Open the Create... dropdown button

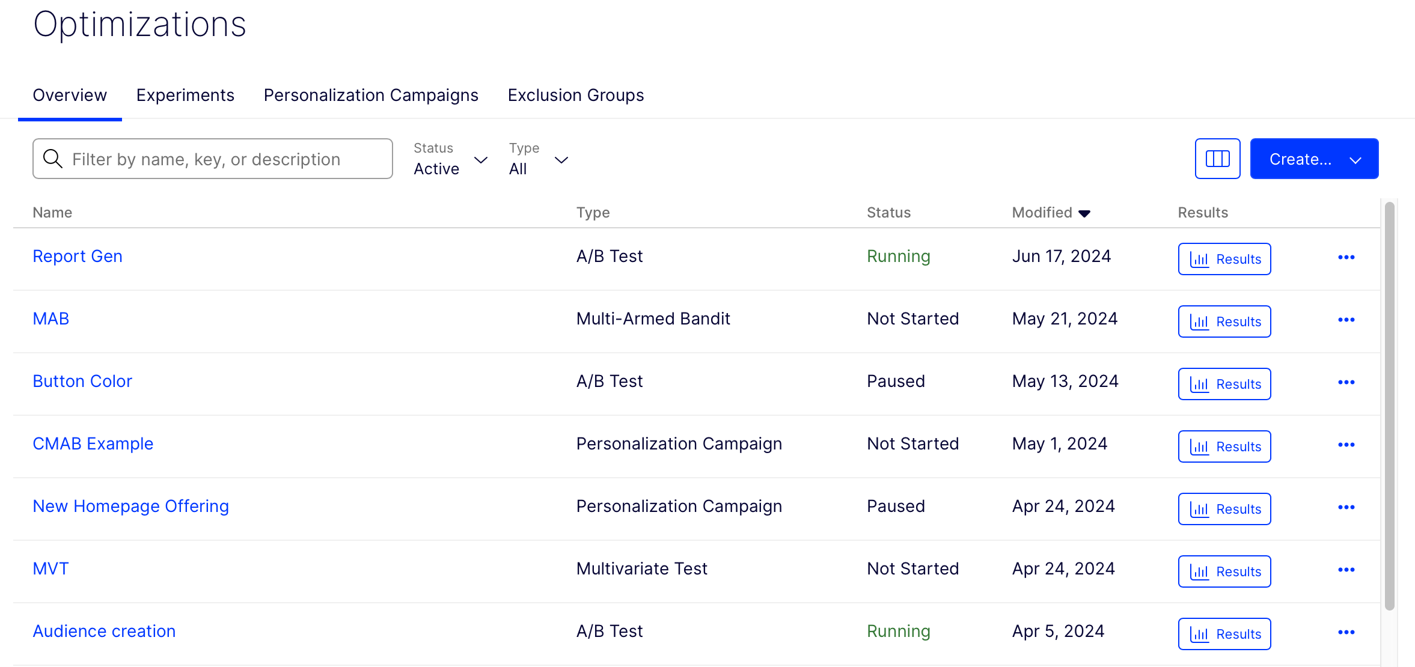1314,159
